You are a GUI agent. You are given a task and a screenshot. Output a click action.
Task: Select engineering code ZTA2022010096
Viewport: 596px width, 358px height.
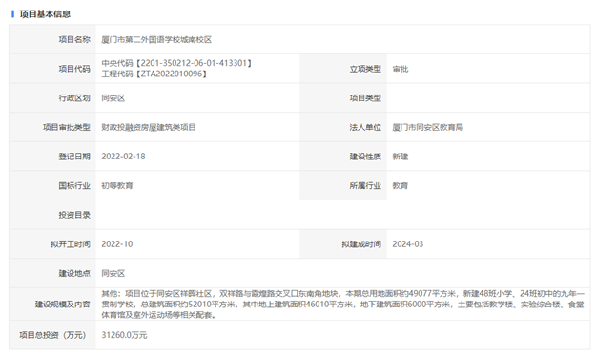172,74
